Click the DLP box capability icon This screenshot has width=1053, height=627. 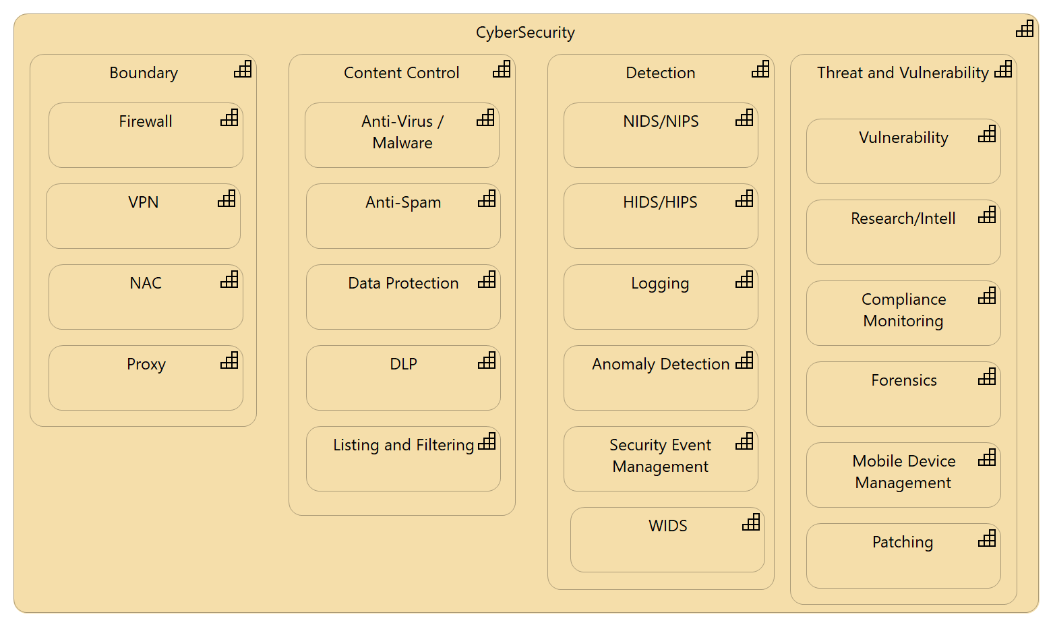tap(487, 361)
